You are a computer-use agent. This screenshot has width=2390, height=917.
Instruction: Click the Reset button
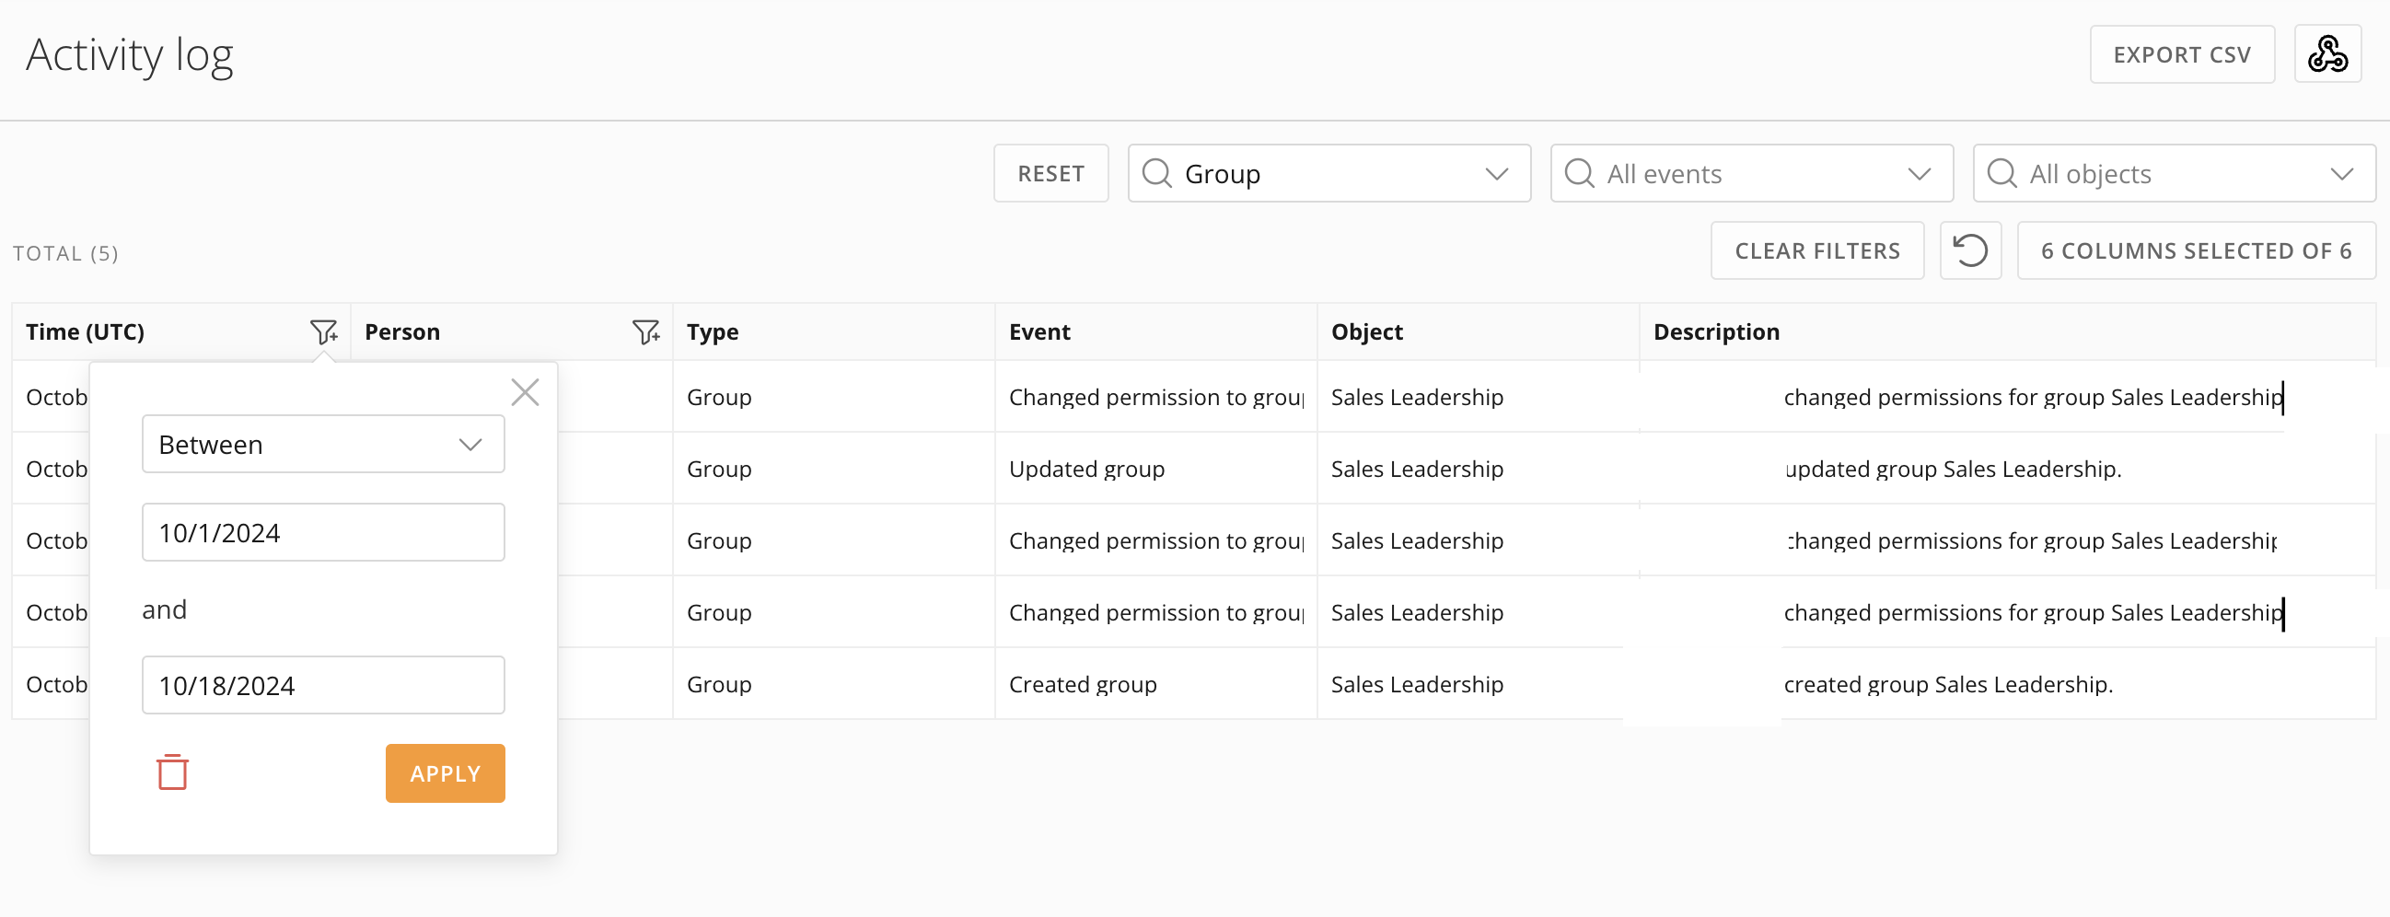click(x=1050, y=174)
